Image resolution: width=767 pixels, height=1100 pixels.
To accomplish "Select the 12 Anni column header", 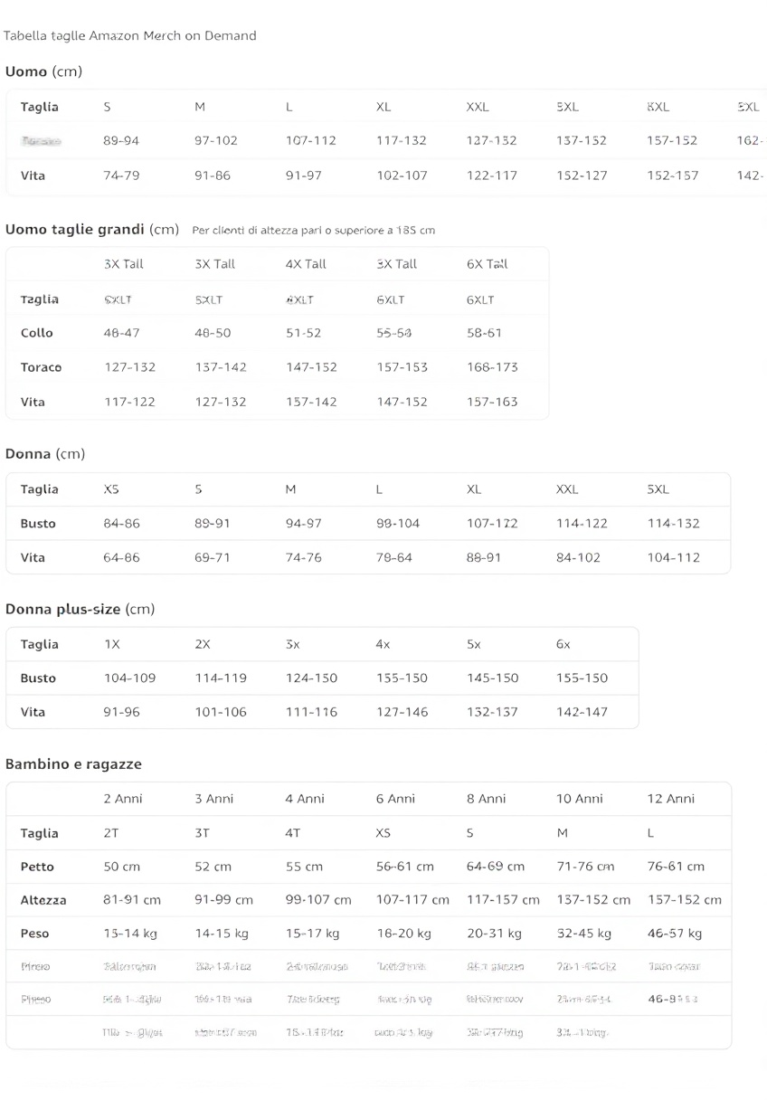I will coord(671,799).
